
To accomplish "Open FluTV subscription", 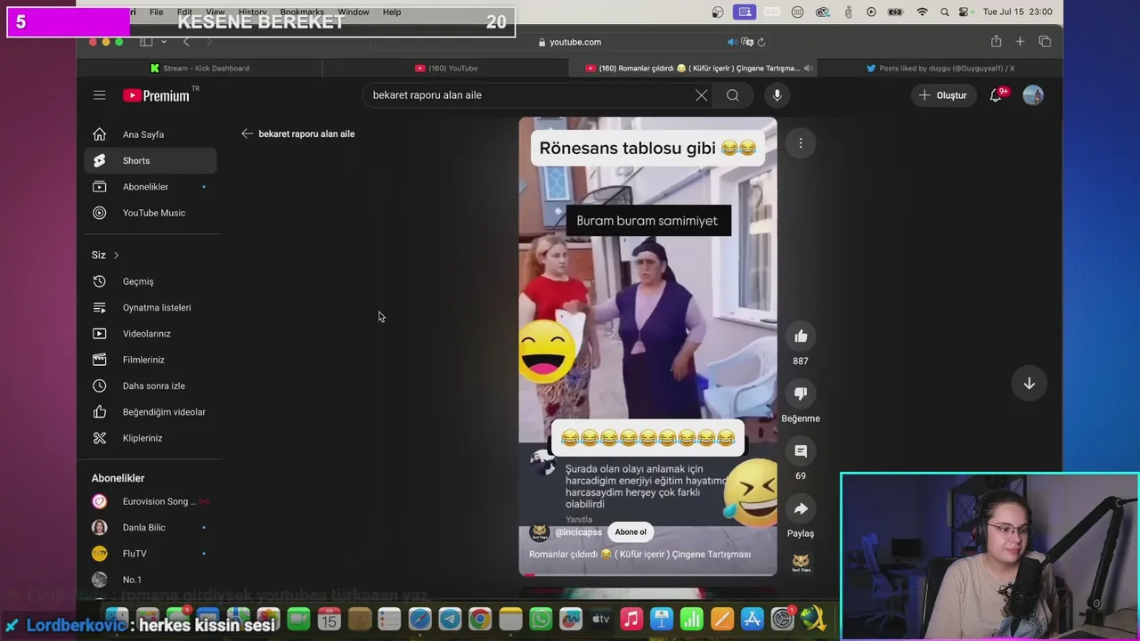I will 151,554.
